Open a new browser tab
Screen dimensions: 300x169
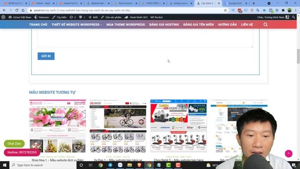click(x=254, y=3)
